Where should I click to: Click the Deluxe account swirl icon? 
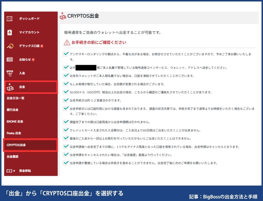(10, 46)
